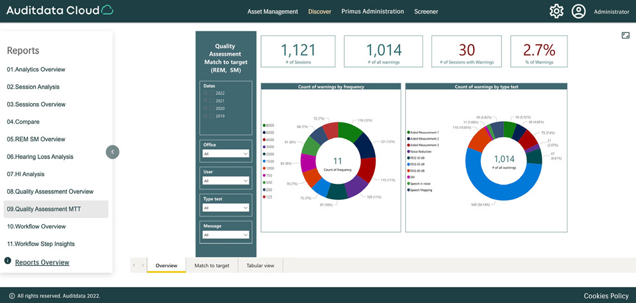The width and height of the screenshot is (636, 303).
Task: Follow the Reports Overview link
Action: (42, 262)
